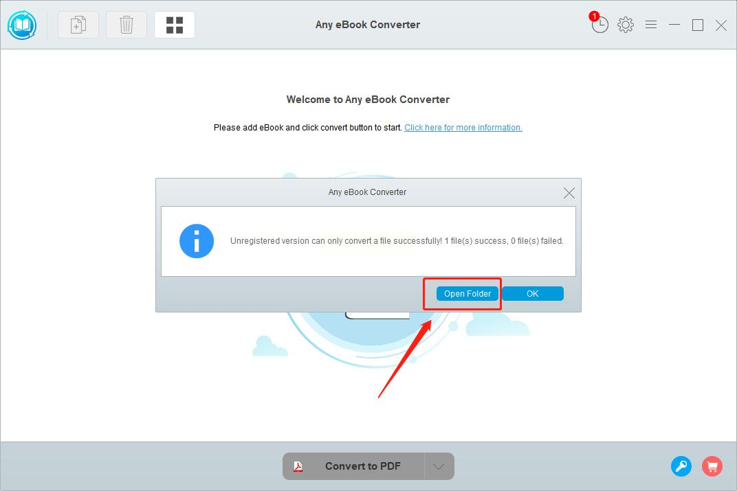This screenshot has height=491, width=737.
Task: Close the Any eBook Converter dialog
Action: (569, 193)
